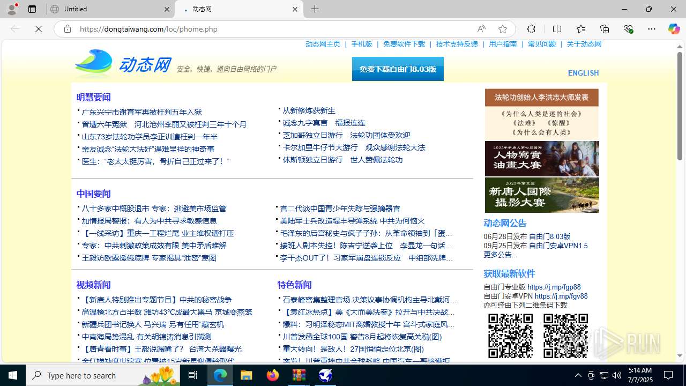
Task: Open 新唐人國際攝影大賽 banner
Action: click(542, 195)
